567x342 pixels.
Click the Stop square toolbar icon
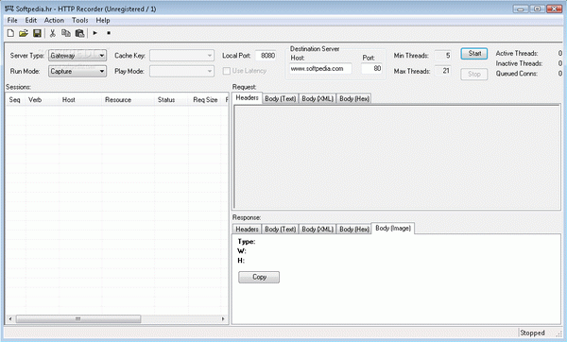(109, 33)
